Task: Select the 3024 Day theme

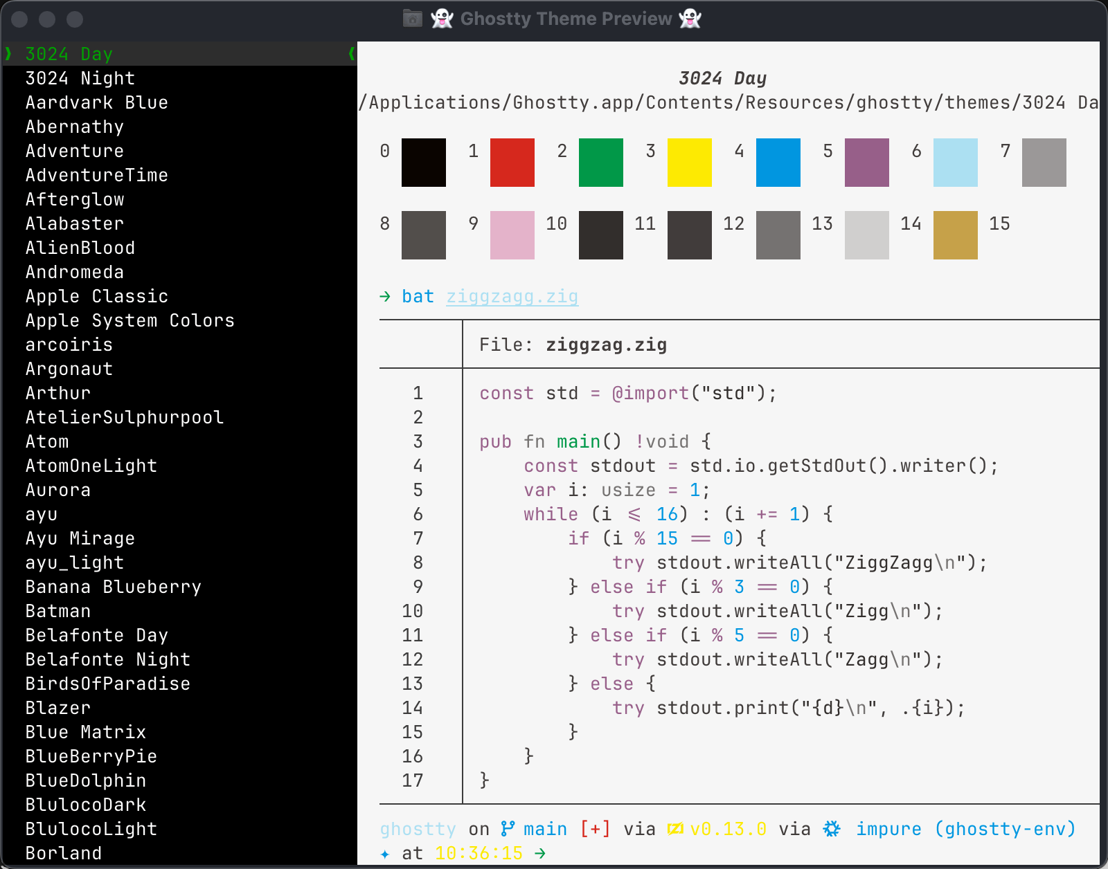Action: (x=179, y=54)
